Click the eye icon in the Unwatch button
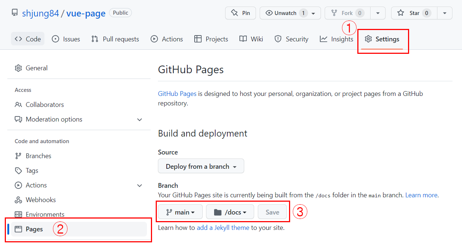Viewport: 462px width, 246px height. (x=269, y=13)
